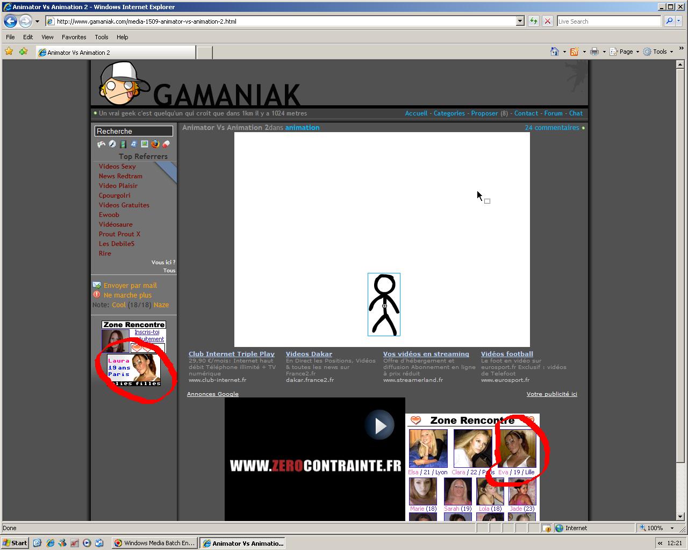Click the Add to Favorites icon

point(23,52)
